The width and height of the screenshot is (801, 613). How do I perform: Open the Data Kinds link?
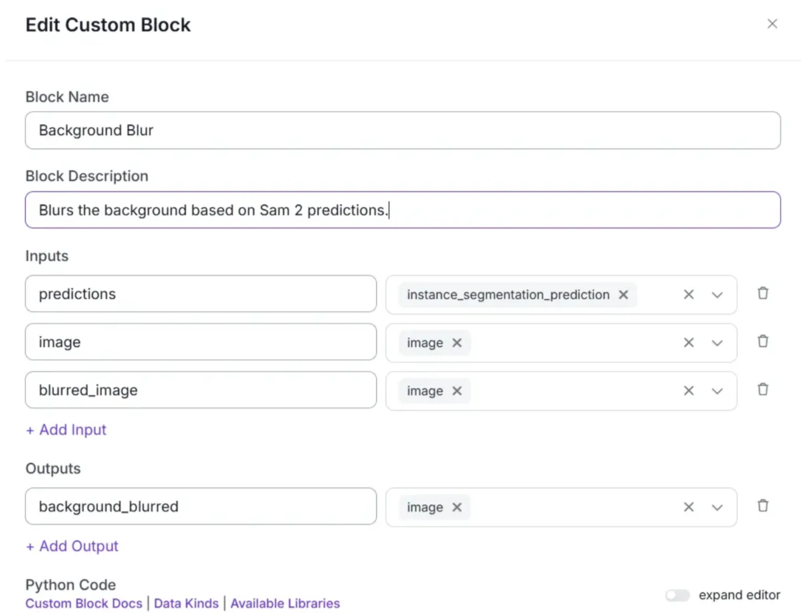point(186,603)
